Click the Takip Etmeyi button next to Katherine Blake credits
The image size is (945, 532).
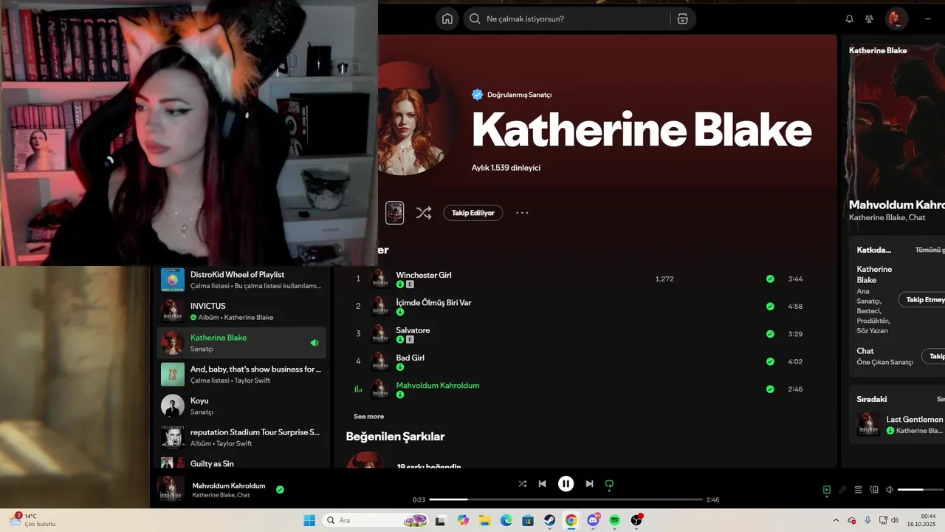point(922,299)
